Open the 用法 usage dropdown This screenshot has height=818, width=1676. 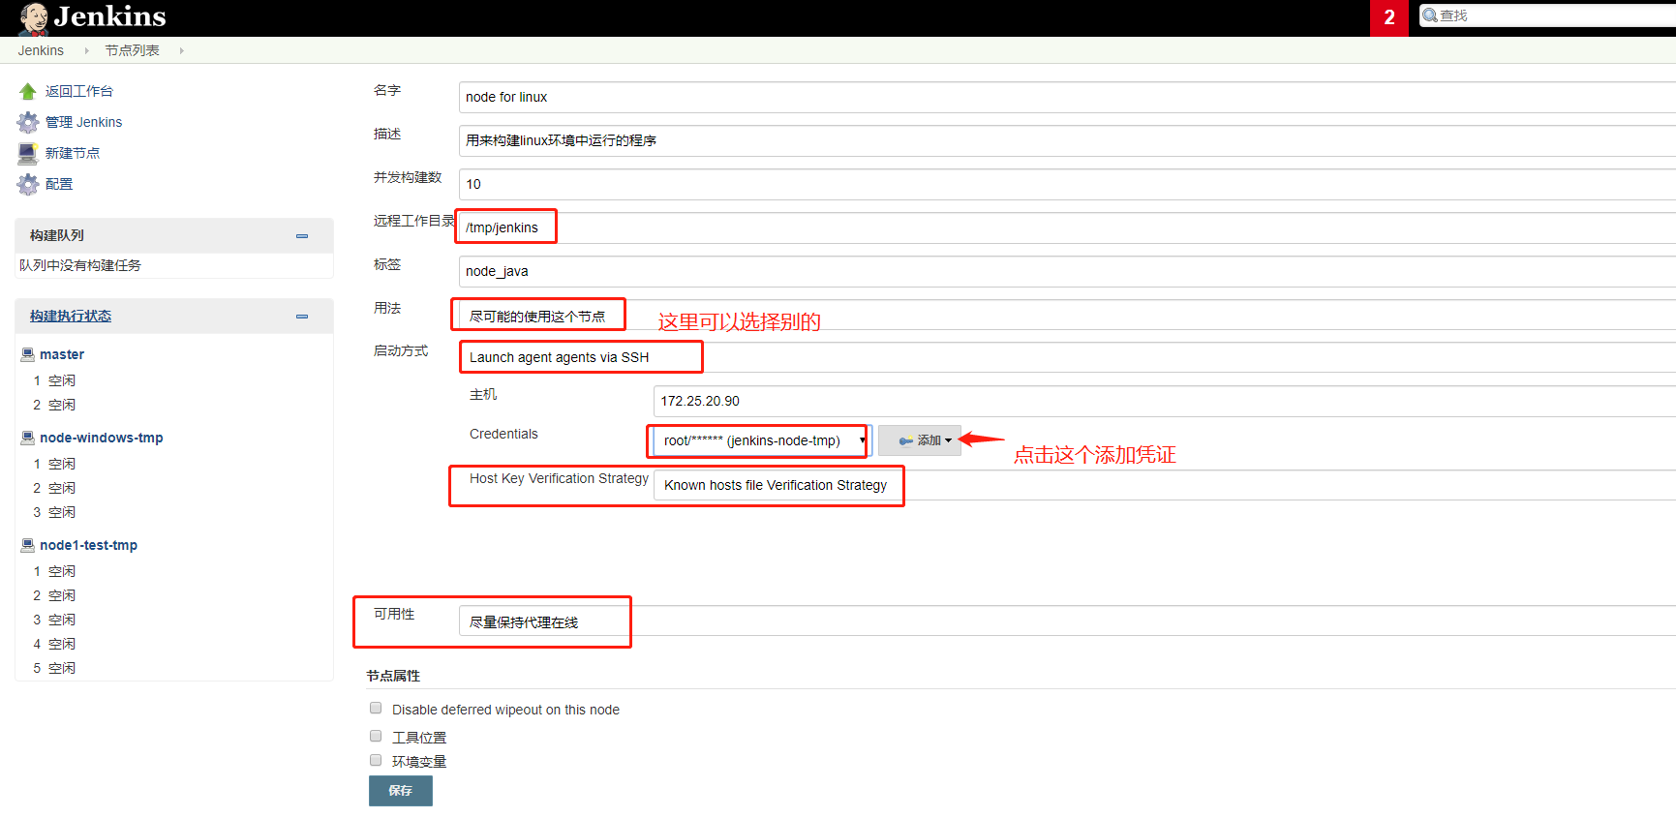pyautogui.click(x=1067, y=315)
